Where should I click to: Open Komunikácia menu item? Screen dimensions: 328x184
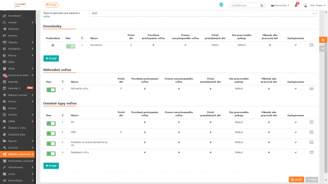pos(17,180)
